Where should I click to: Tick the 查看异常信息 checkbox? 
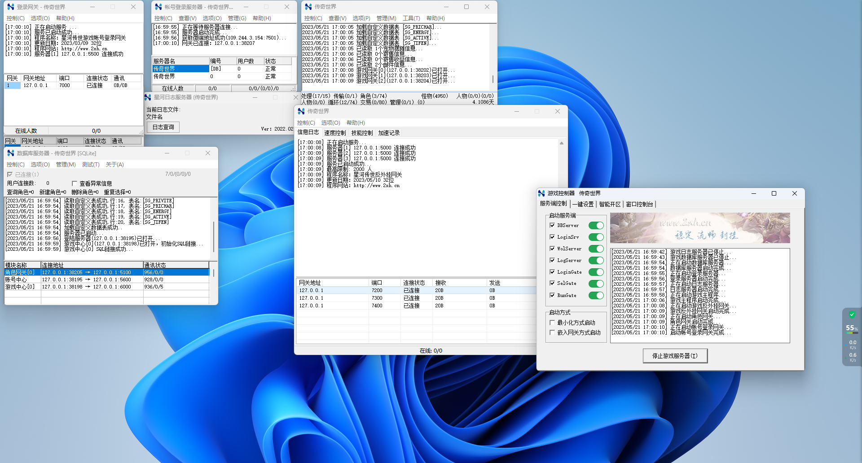click(75, 183)
